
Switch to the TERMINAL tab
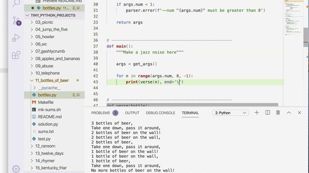click(x=190, y=113)
